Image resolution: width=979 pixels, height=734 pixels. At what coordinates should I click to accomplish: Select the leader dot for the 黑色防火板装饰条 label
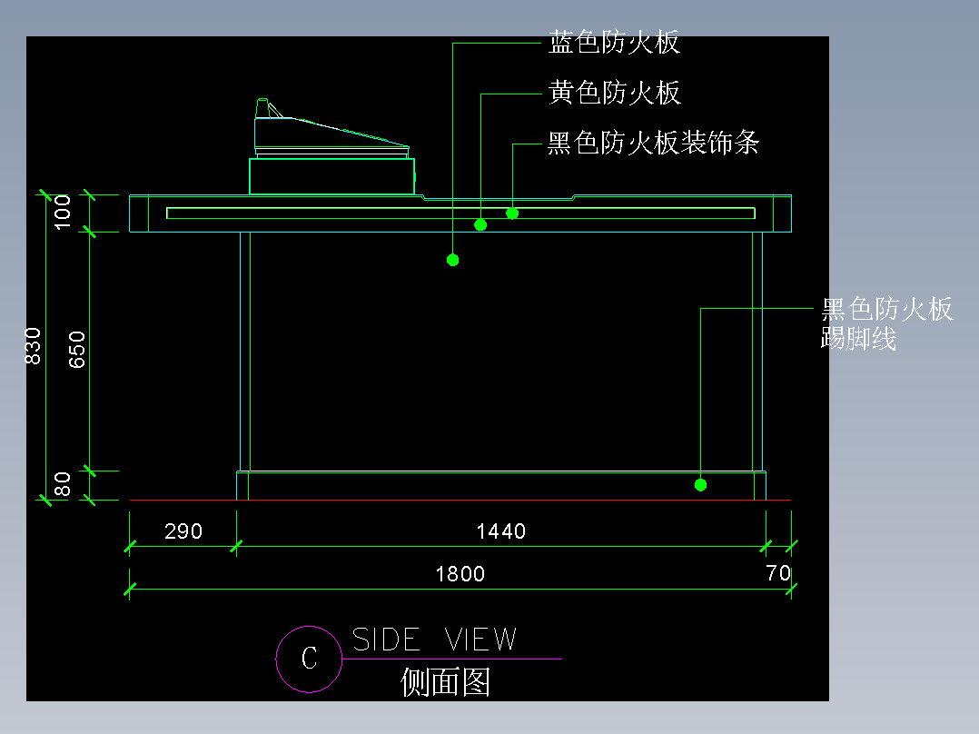click(x=512, y=213)
